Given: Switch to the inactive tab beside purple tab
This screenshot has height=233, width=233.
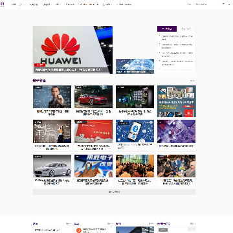Looking at the screenshot, I should click(x=186, y=28).
